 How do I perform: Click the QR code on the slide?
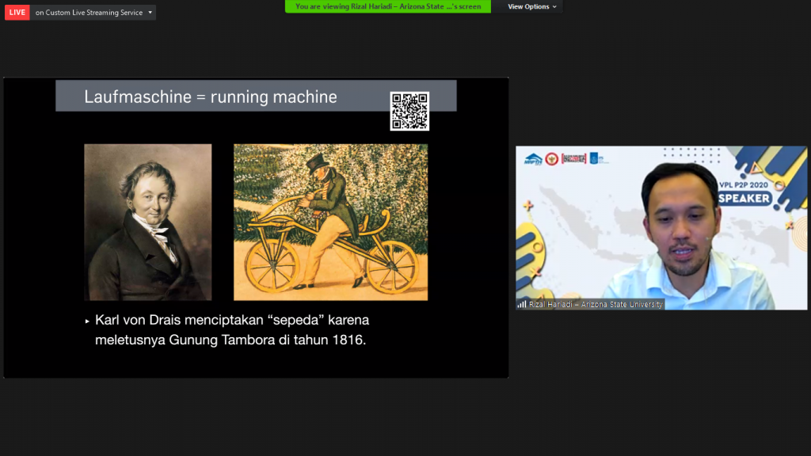409,111
